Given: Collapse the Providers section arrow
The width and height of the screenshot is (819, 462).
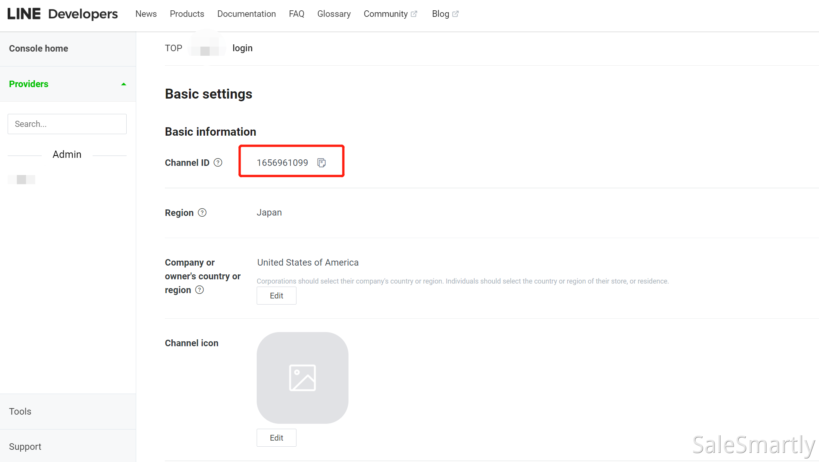Looking at the screenshot, I should point(124,84).
